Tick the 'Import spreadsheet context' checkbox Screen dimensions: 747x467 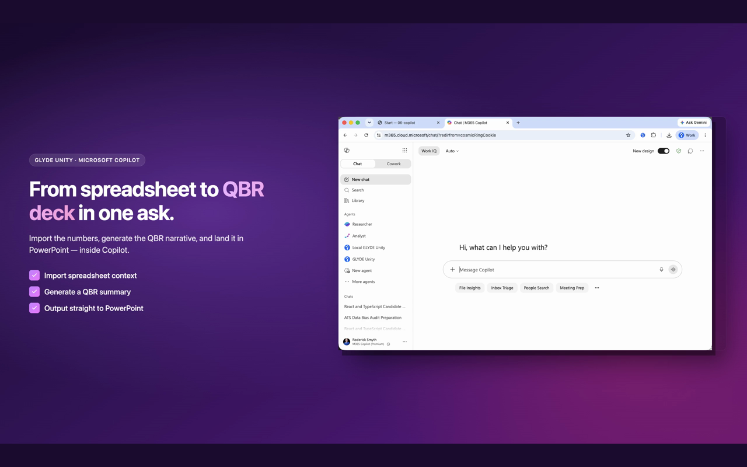click(34, 276)
